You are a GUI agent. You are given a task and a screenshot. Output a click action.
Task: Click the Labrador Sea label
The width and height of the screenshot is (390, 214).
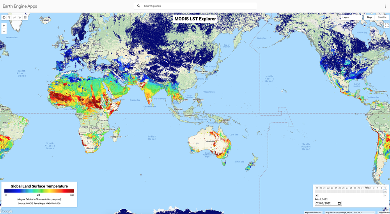[x=12, y=37]
